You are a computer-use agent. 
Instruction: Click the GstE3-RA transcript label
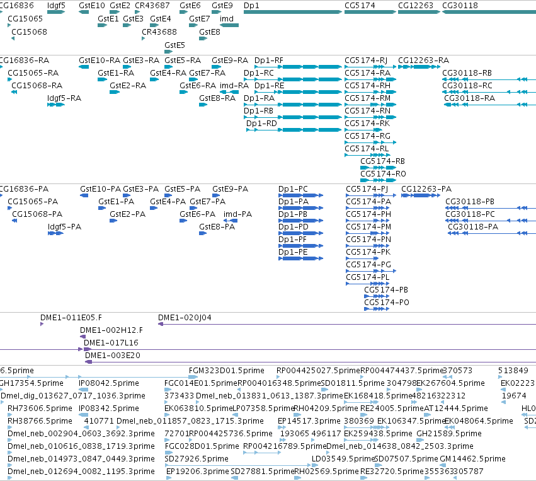pos(141,61)
